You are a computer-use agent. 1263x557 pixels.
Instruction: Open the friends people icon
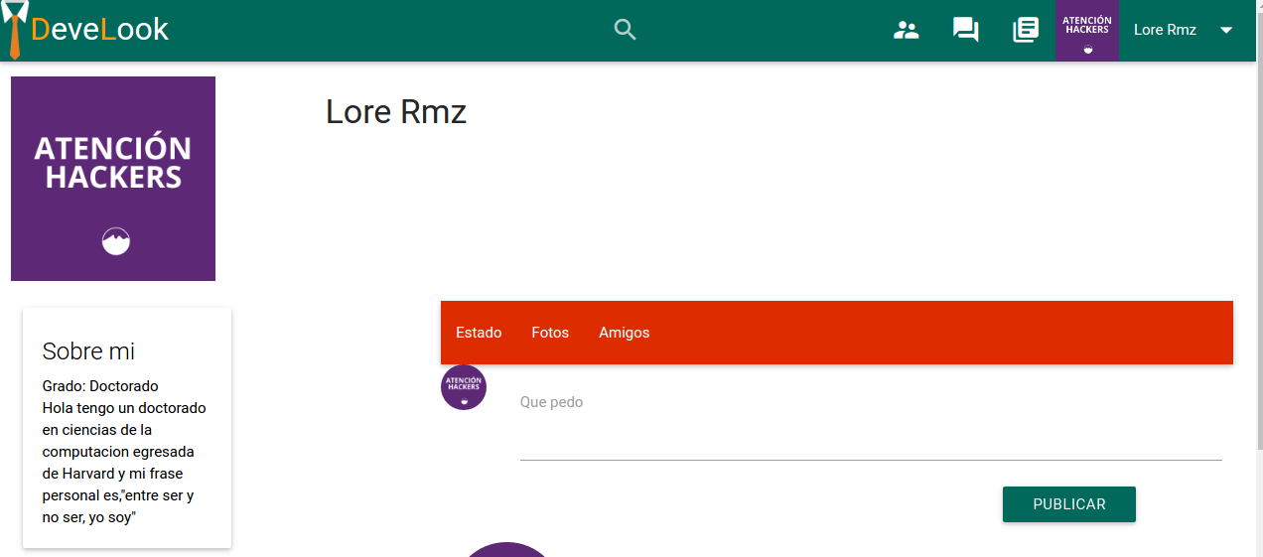tap(906, 30)
